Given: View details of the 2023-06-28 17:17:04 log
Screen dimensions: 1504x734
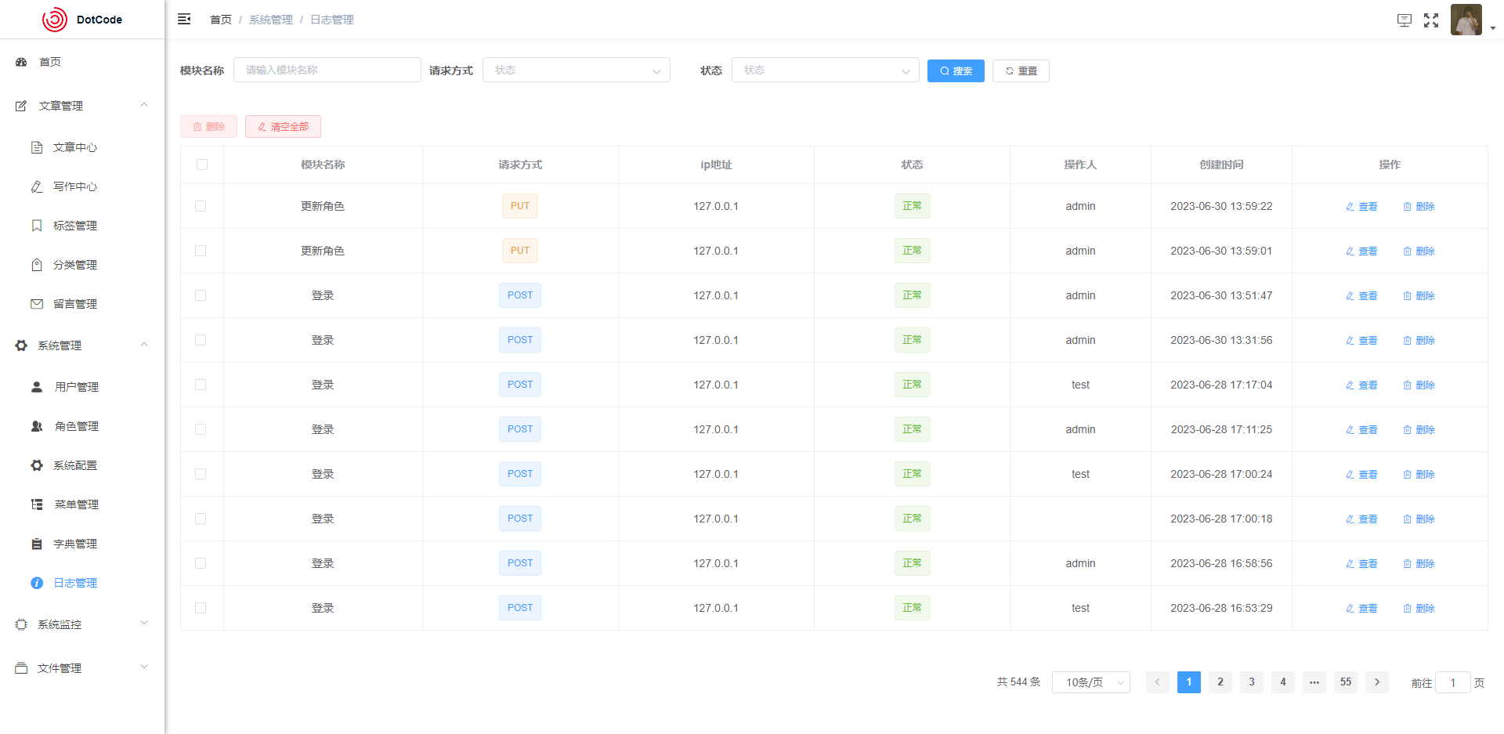Looking at the screenshot, I should 1361,385.
